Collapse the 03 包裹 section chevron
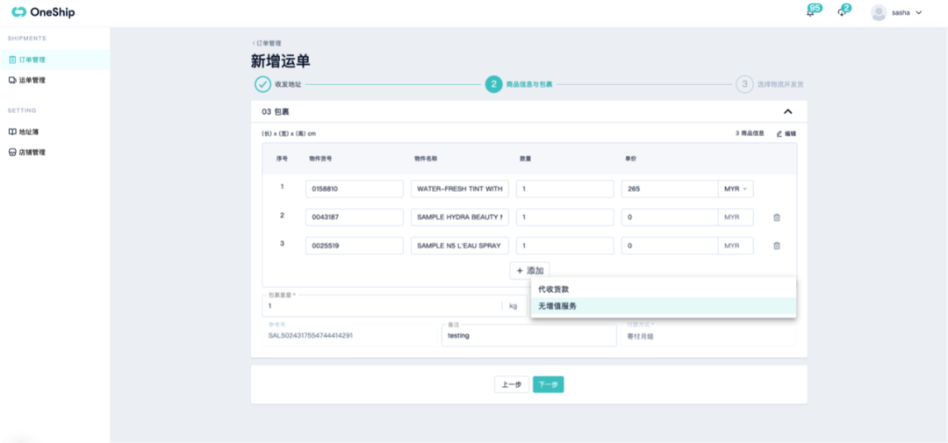The image size is (948, 443). coord(787,111)
